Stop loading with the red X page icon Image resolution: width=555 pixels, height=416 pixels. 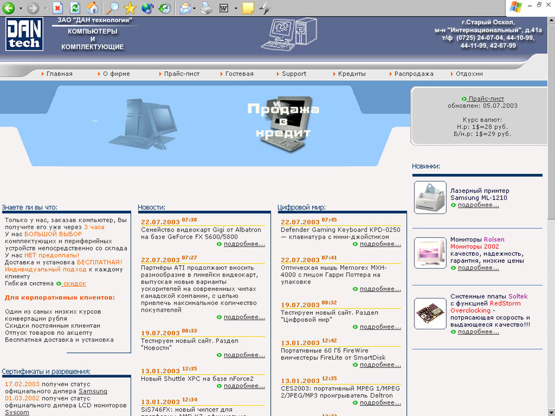[x=58, y=8]
